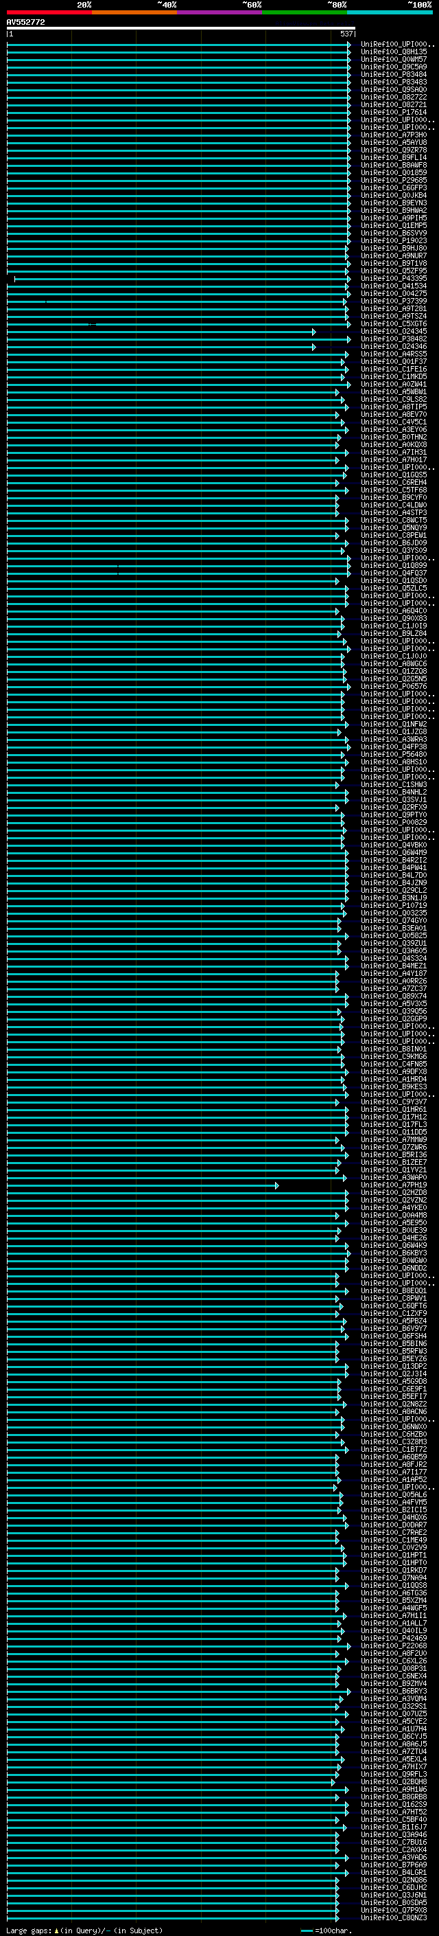Image resolution: width=439 pixels, height=1936 pixels.
Task: Click arrowhead of UniRef100_O24346 alignment bar
Action: pyautogui.click(x=314, y=346)
